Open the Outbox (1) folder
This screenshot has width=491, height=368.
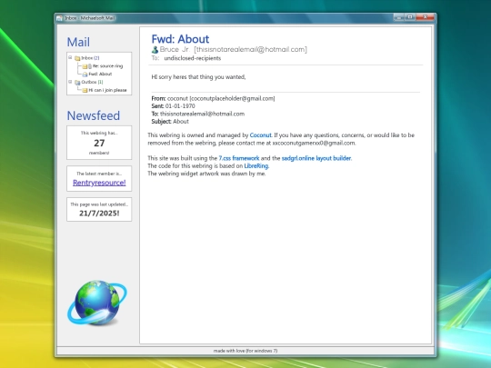click(x=92, y=82)
